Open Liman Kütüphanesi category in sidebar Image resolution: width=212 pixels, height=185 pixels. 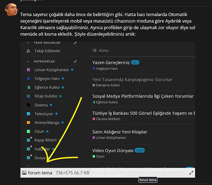click(x=52, y=70)
